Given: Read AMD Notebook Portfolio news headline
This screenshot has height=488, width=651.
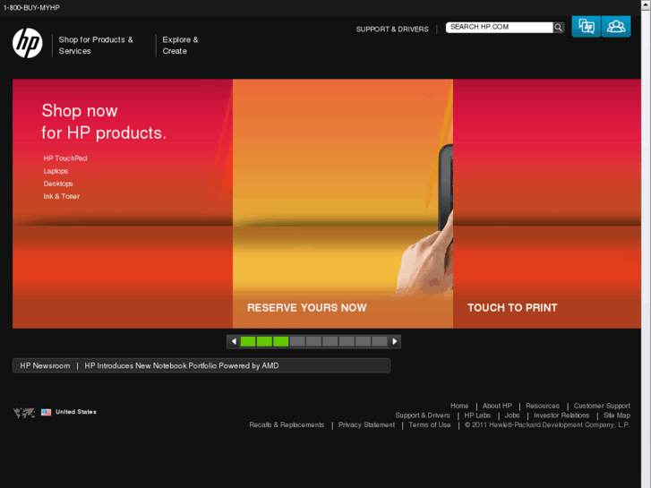Looking at the screenshot, I should [x=182, y=366].
